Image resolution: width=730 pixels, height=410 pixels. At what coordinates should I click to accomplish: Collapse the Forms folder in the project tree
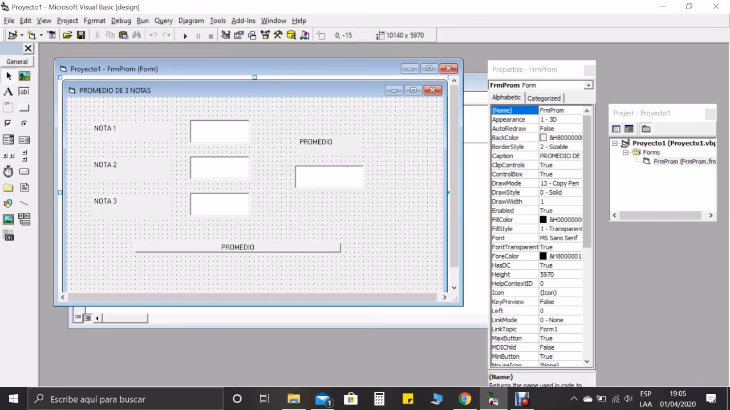pyautogui.click(x=626, y=153)
